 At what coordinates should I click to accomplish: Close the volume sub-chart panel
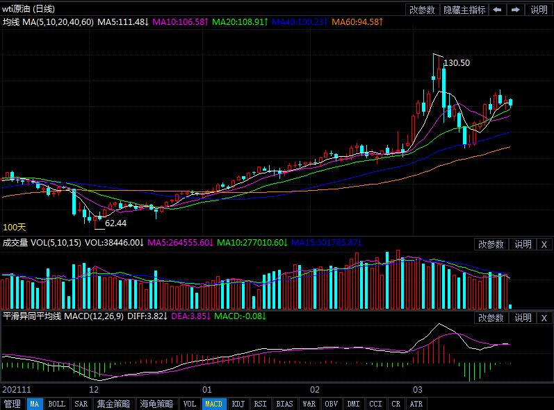pyautogui.click(x=544, y=244)
